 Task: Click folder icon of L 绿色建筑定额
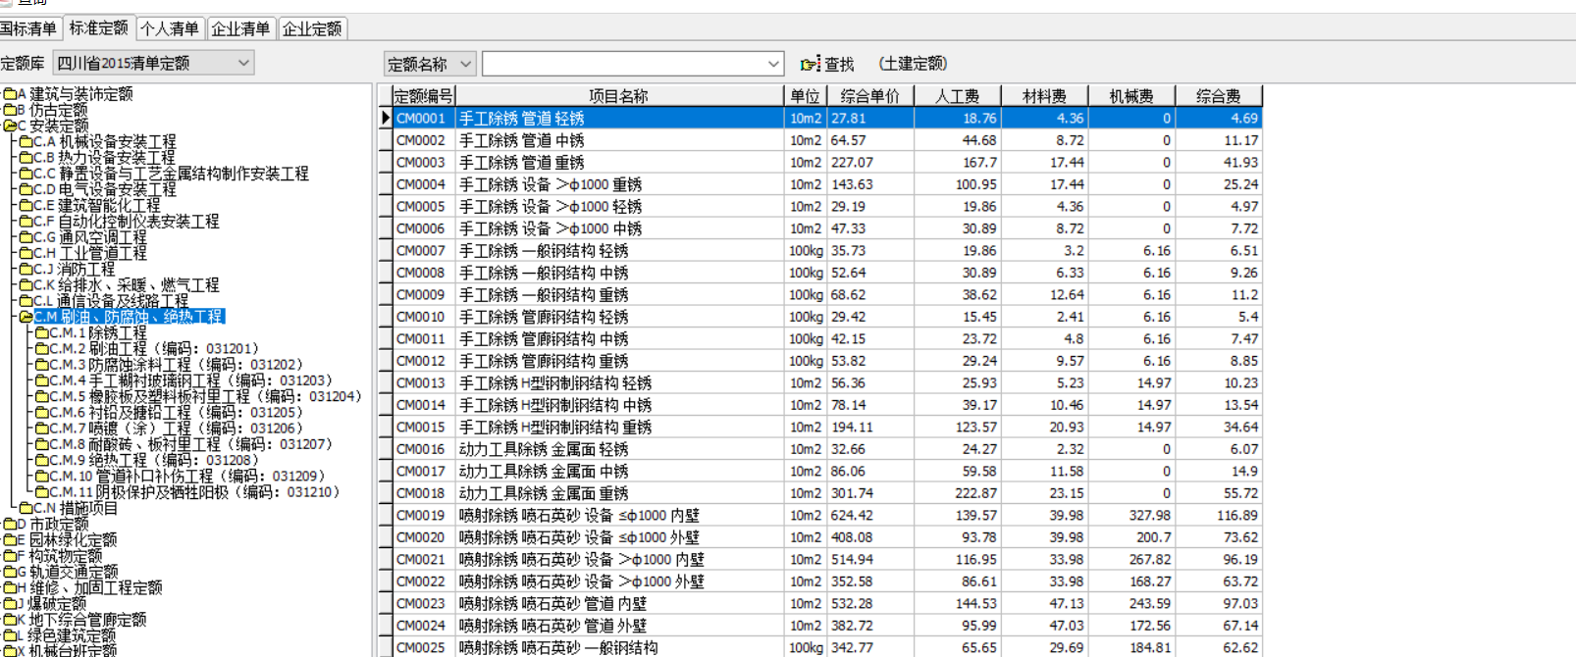pos(9,634)
